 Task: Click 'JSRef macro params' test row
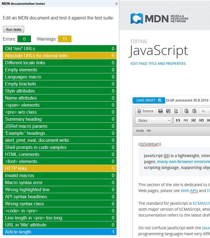click(x=60, y=126)
